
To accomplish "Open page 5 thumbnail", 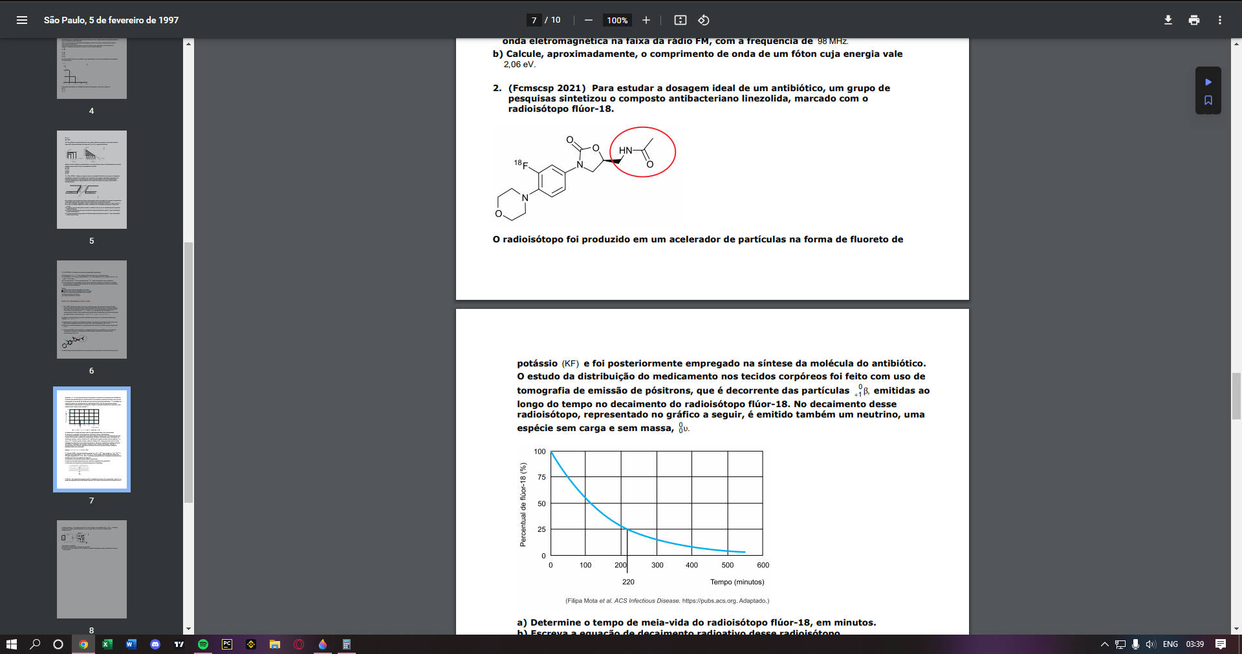I will click(x=92, y=180).
